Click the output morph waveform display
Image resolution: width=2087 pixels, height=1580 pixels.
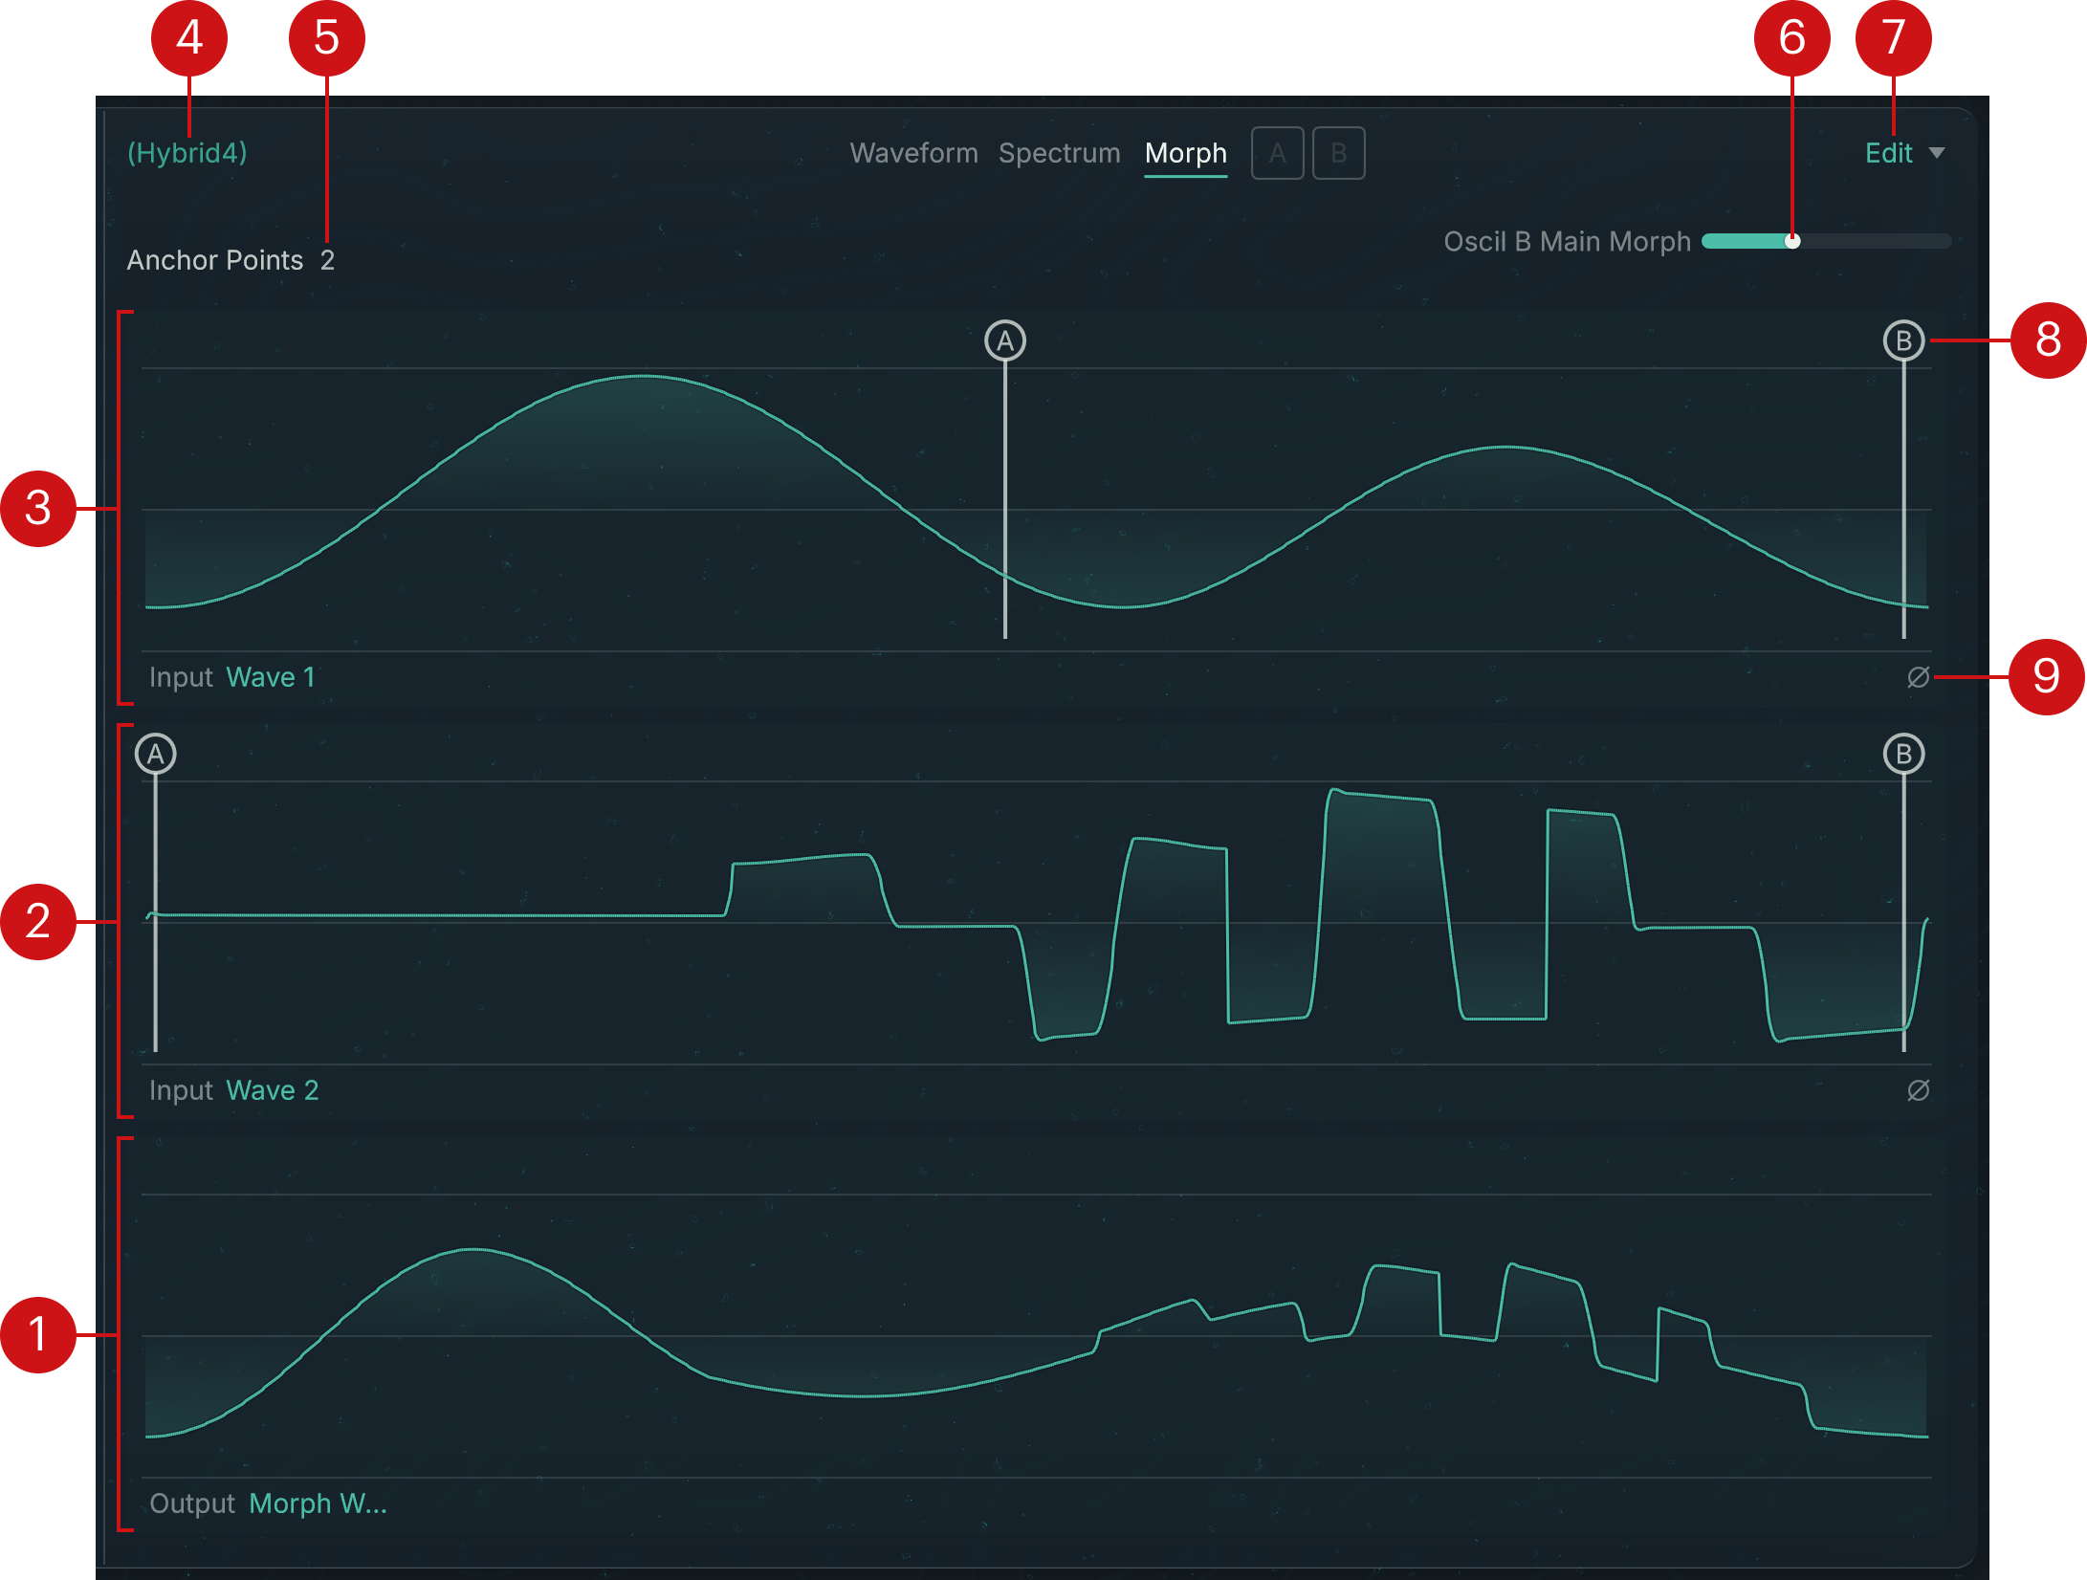[x=1033, y=1339]
